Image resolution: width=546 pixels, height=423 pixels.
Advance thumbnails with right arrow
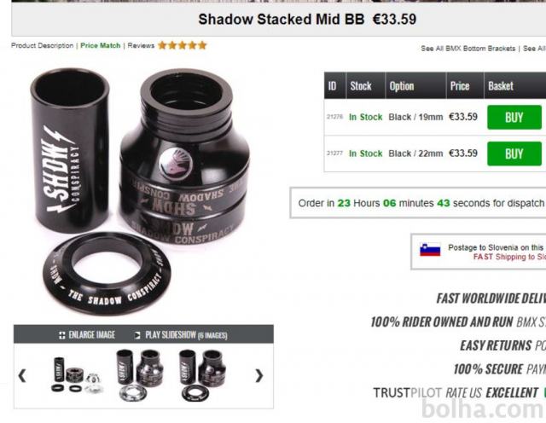click(258, 375)
